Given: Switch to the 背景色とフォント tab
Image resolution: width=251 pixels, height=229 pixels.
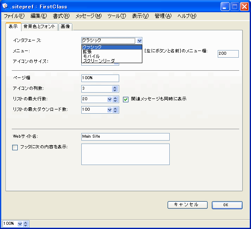Looking at the screenshot, I should coord(40,27).
